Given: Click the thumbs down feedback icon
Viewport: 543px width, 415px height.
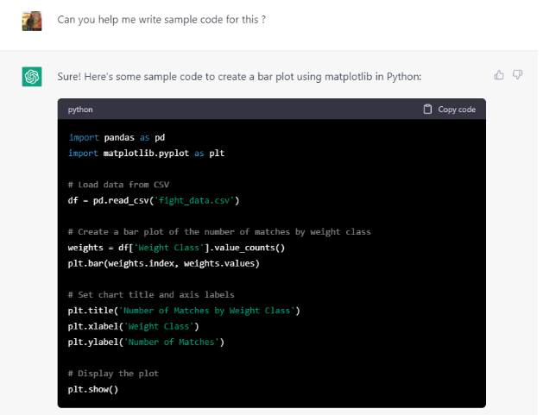Looking at the screenshot, I should click(x=517, y=75).
